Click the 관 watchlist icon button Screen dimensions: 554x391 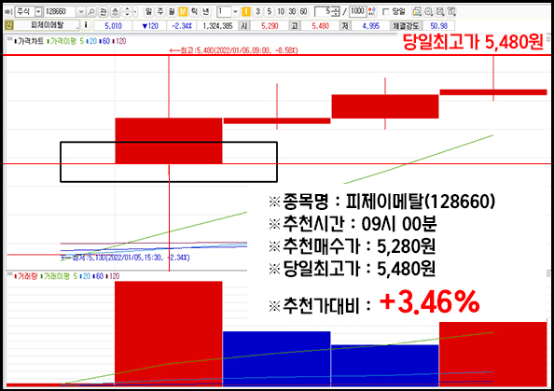[x=103, y=12]
